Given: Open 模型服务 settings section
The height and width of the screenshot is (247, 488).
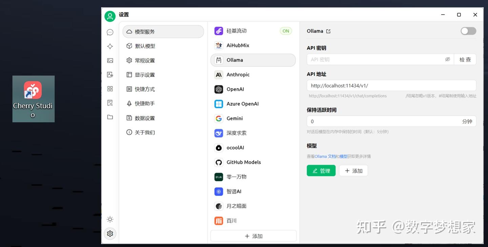Looking at the screenshot, I should (163, 31).
